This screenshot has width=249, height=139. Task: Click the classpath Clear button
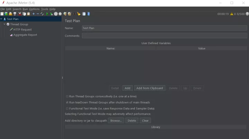145,120
